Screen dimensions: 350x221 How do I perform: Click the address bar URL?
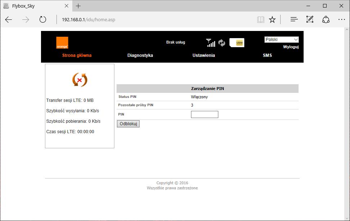coord(88,20)
